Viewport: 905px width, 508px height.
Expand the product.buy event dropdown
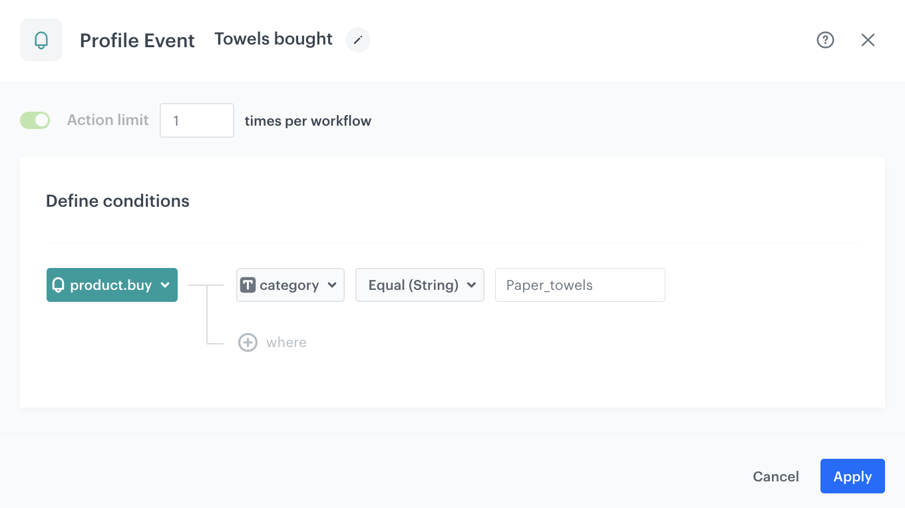click(x=165, y=285)
